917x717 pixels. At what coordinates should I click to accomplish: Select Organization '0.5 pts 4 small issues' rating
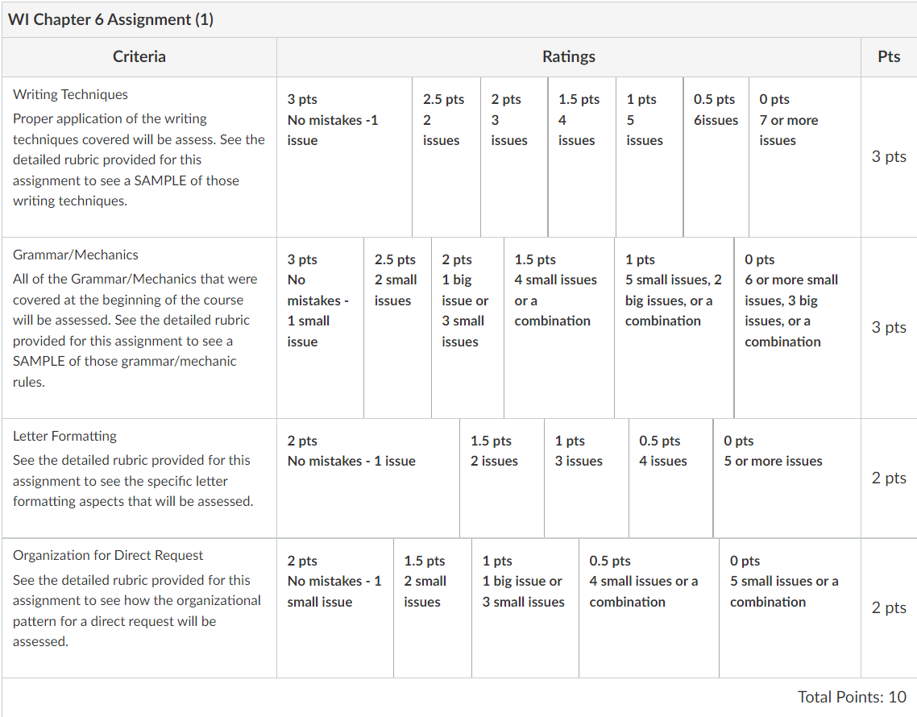point(649,607)
